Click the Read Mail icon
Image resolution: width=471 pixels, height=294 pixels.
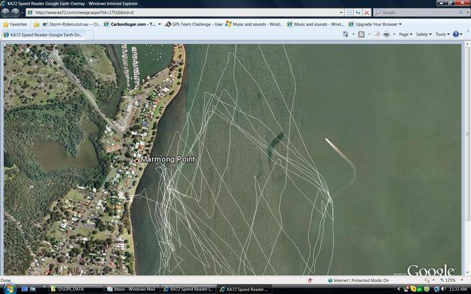[x=375, y=34]
